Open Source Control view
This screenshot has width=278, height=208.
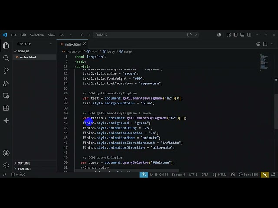click(6, 71)
